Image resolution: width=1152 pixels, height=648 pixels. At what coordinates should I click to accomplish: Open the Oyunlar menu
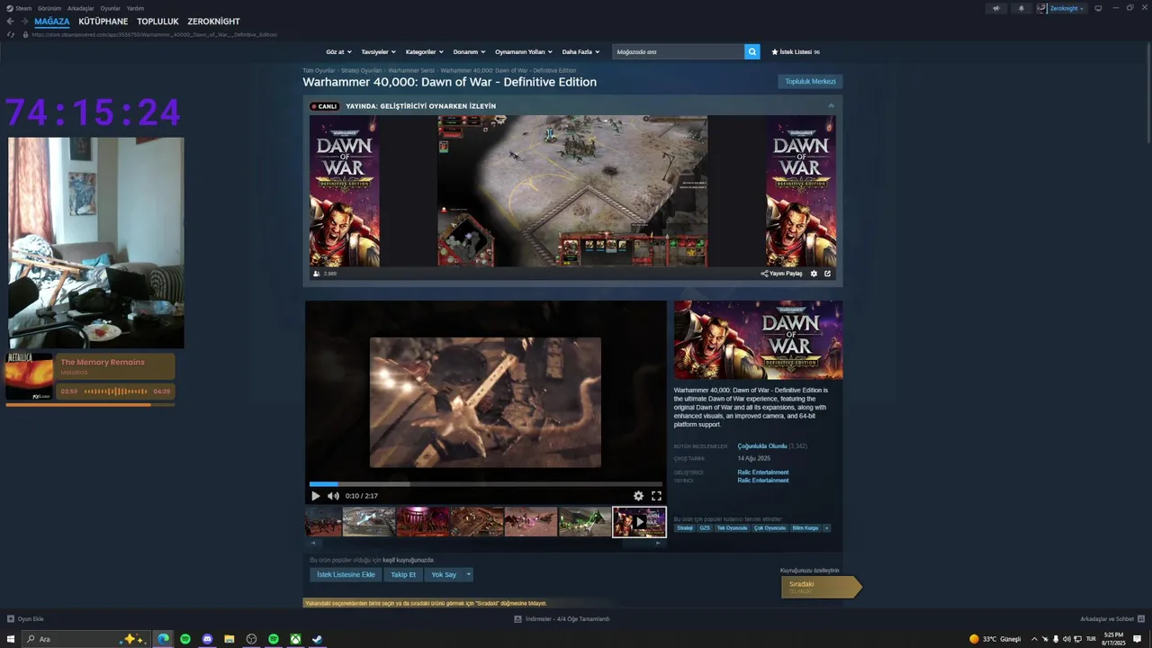coord(110,8)
